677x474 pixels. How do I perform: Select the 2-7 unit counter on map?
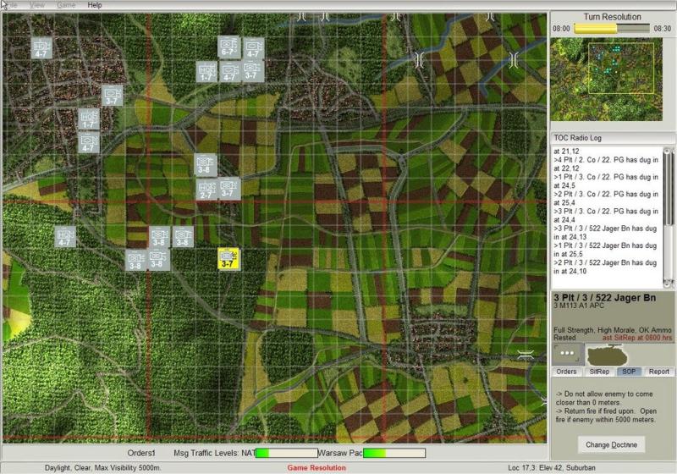pos(207,190)
